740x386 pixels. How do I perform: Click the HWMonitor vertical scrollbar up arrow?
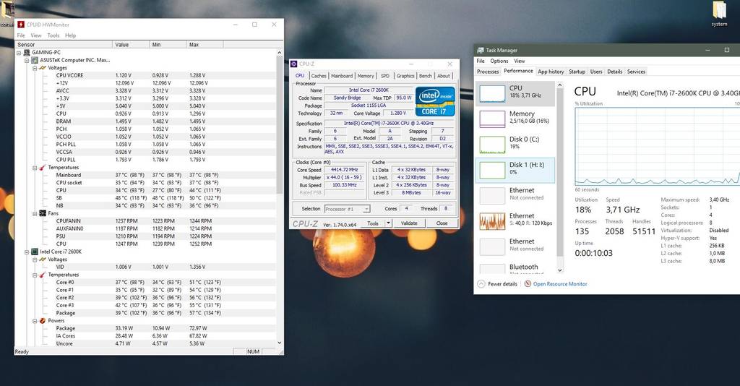280,52
